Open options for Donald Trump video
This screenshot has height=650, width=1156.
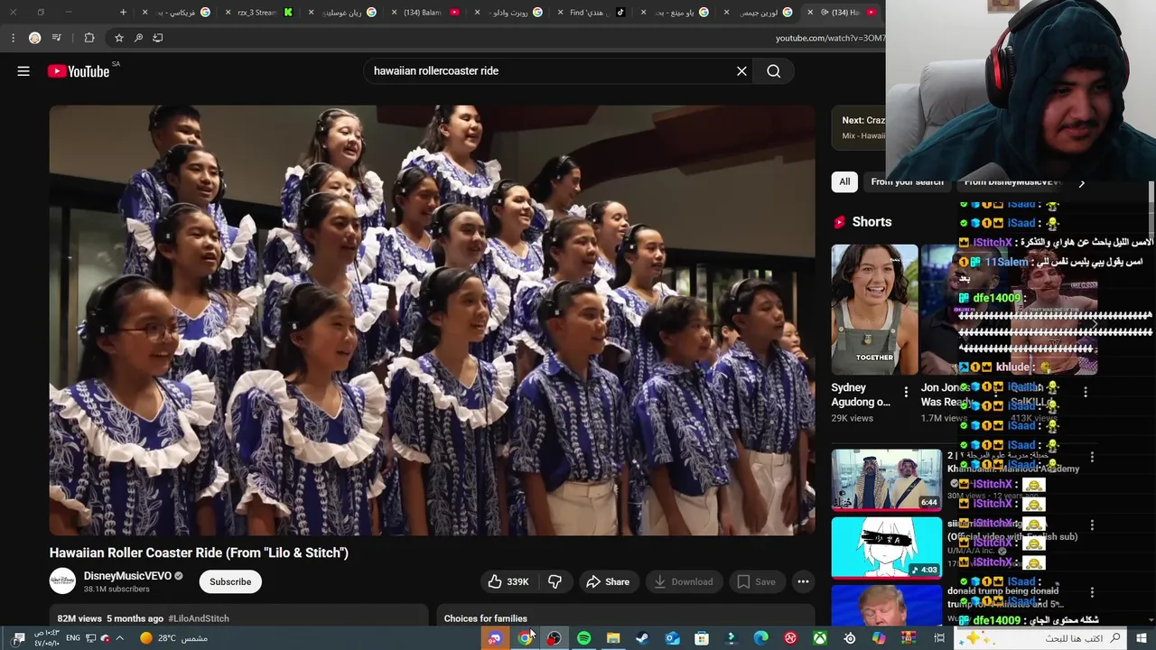coord(1092,592)
